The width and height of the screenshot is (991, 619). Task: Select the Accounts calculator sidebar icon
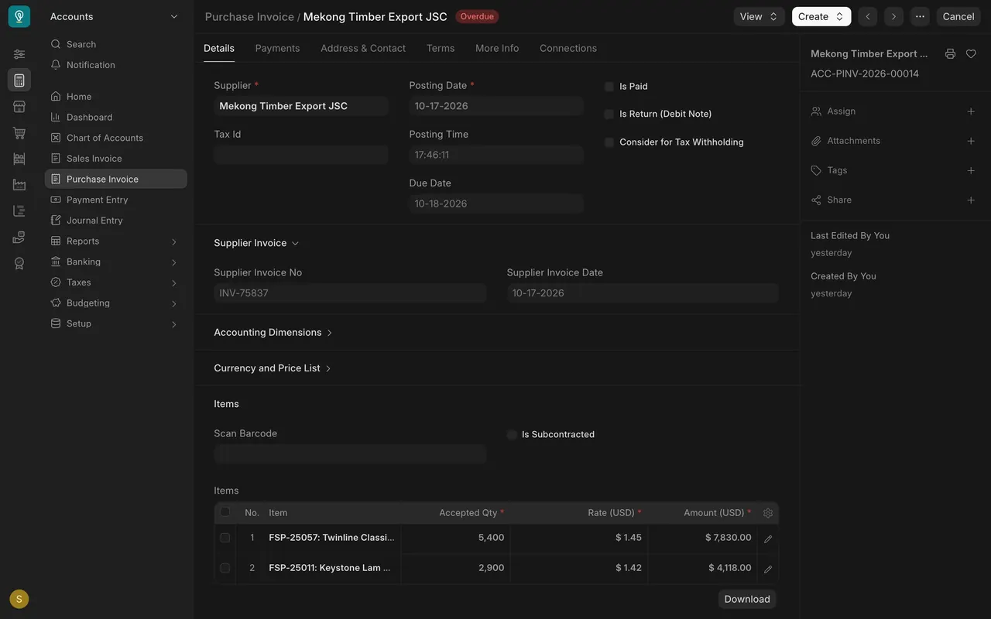tap(19, 80)
